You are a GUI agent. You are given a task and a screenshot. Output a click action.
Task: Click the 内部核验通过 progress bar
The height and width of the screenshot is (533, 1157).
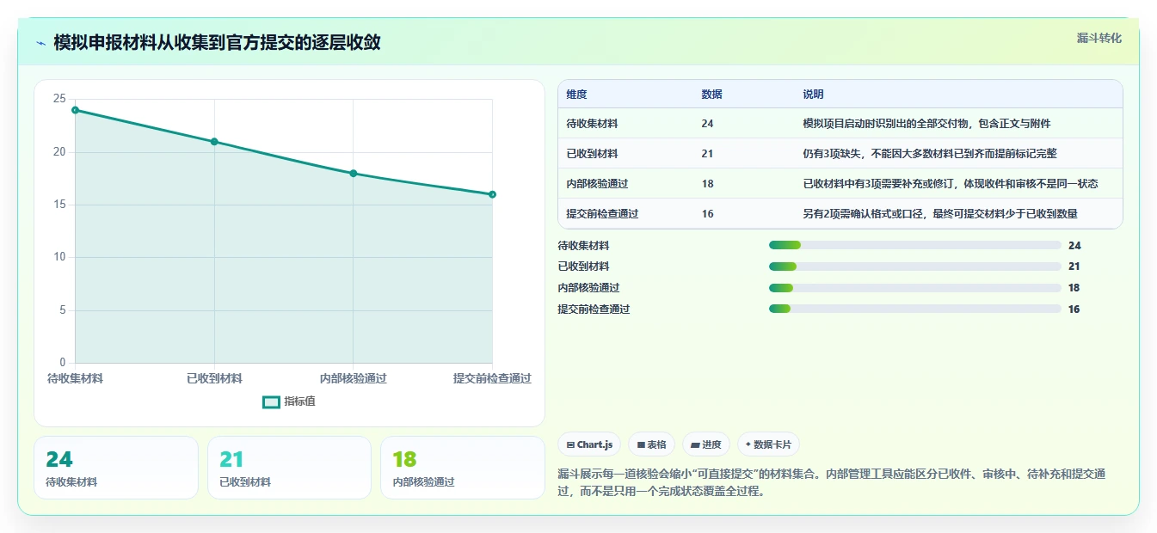(x=914, y=288)
